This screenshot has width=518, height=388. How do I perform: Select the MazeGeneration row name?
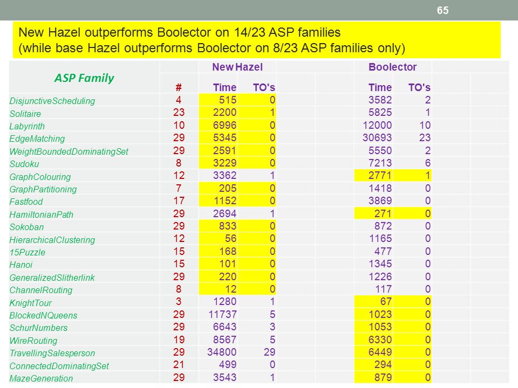(41, 378)
